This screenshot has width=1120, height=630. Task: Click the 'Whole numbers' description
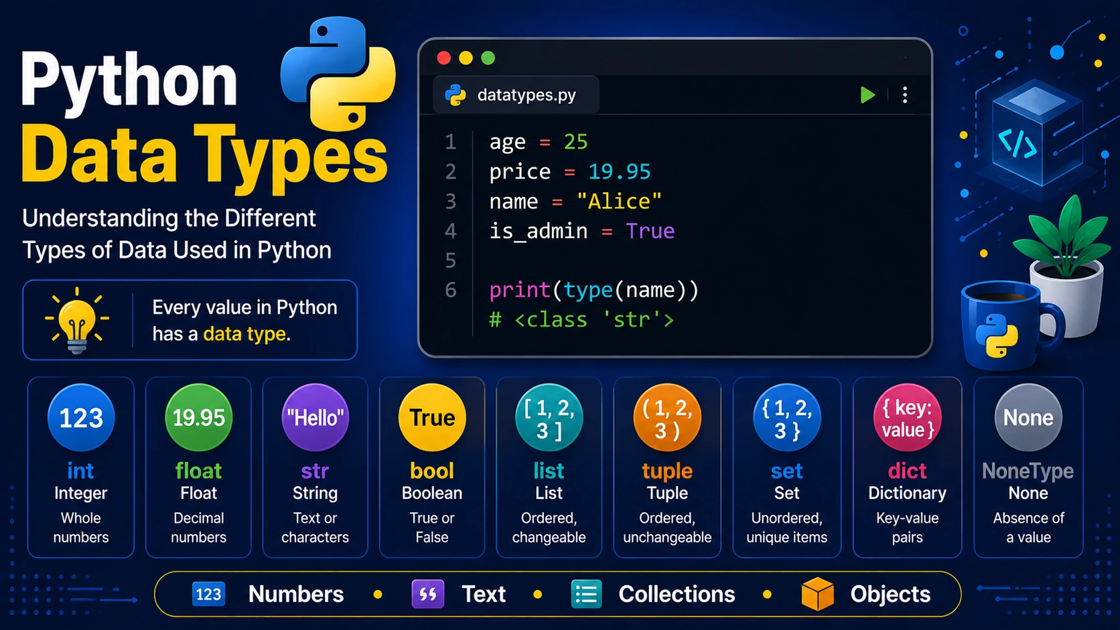pyautogui.click(x=81, y=528)
